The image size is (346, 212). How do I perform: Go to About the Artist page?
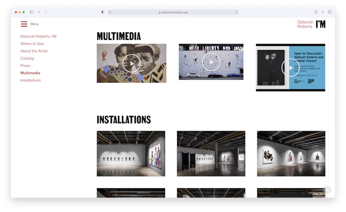click(34, 51)
